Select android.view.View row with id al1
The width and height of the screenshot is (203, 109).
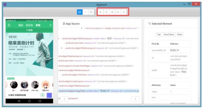pyautogui.click(x=96, y=43)
